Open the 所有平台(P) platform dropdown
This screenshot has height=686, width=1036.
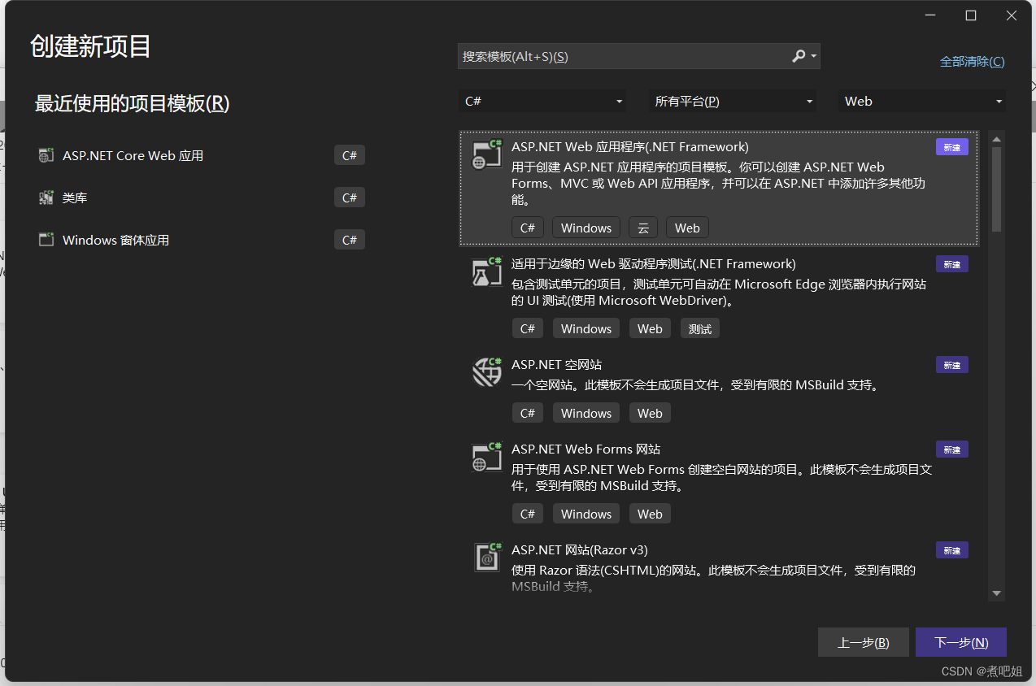[731, 101]
